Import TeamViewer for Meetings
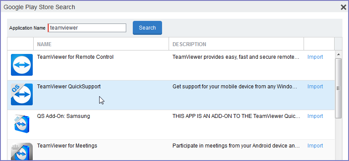Viewport: 349px width, 161px height. [x=315, y=146]
